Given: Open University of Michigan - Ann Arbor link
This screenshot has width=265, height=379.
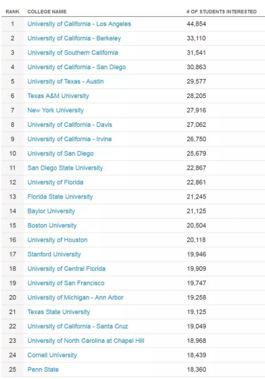Looking at the screenshot, I should coord(75,298).
